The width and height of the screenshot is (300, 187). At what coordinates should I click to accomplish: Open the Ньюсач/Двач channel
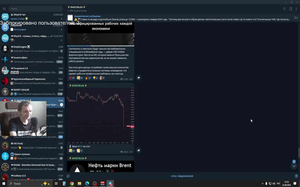click(x=32, y=59)
